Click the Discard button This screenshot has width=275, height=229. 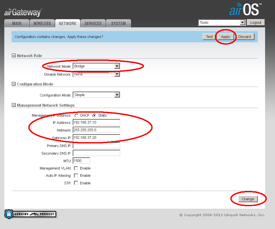245,37
